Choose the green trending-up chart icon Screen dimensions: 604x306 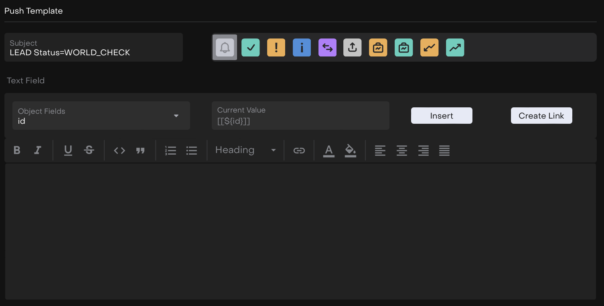coord(455,48)
